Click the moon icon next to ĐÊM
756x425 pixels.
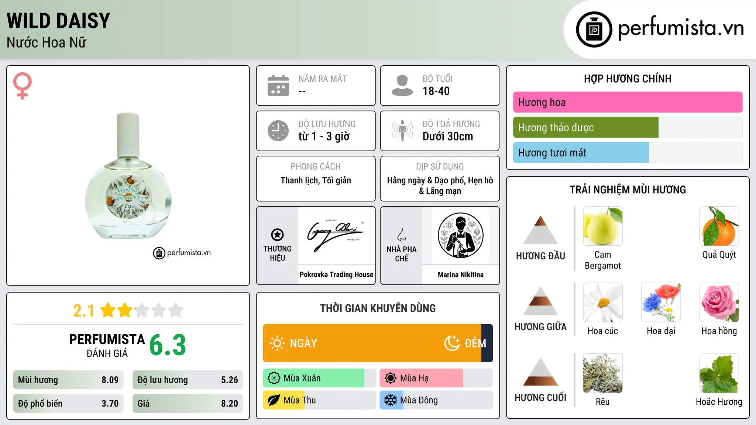click(x=452, y=343)
